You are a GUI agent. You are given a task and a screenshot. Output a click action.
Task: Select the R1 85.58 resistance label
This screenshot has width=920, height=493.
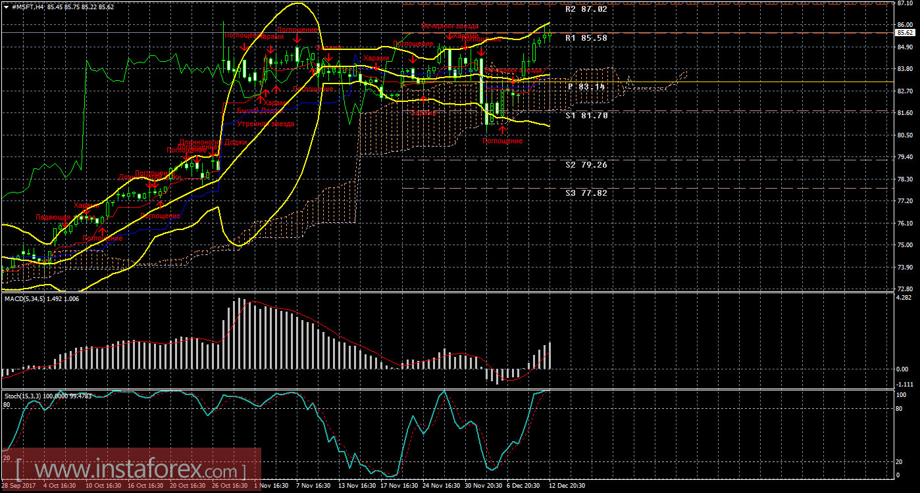click(x=586, y=38)
